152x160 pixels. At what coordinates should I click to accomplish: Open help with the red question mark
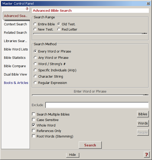pos(147,155)
